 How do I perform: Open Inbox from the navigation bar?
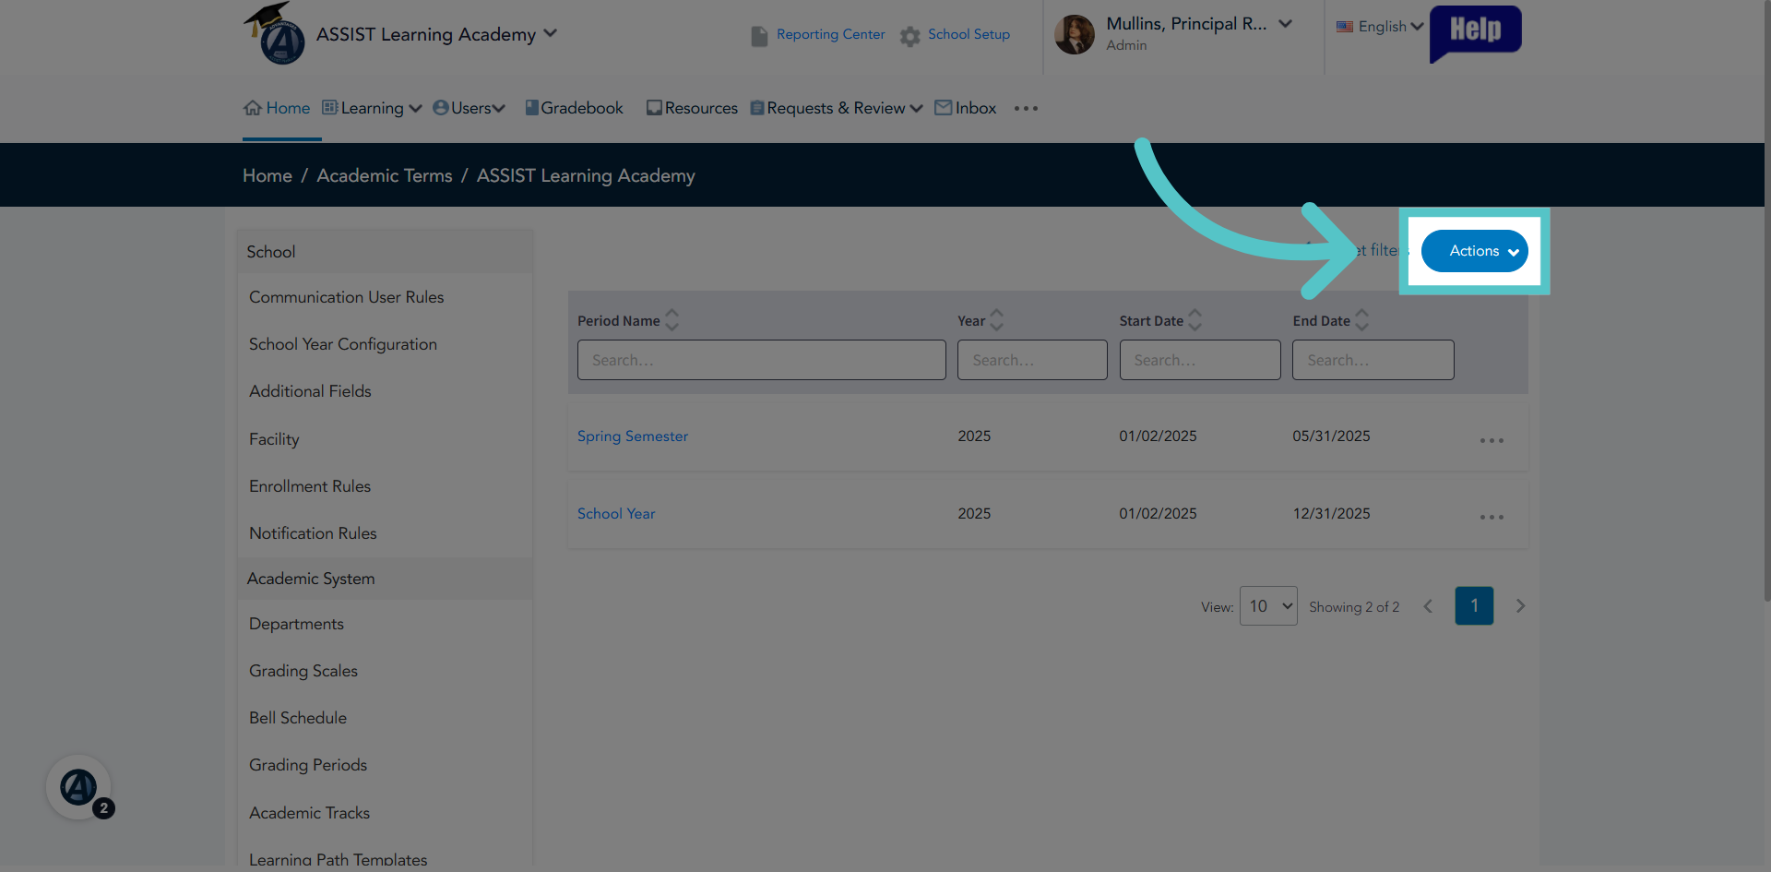[976, 108]
